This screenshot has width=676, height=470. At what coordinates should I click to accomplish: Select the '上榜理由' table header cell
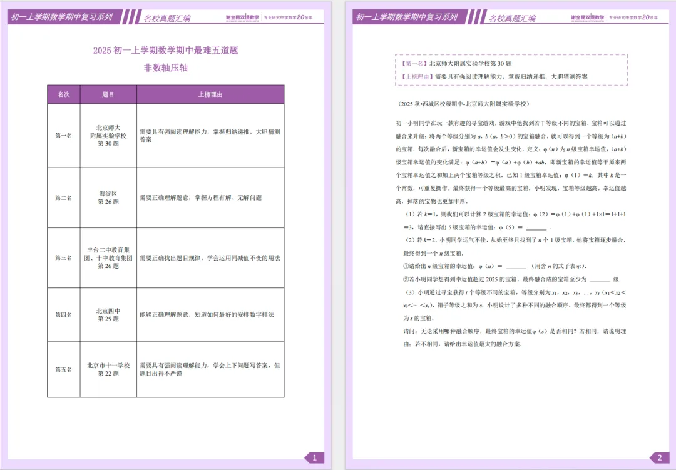point(210,94)
